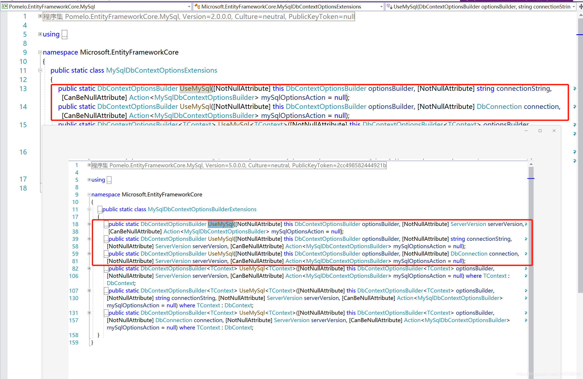Close the inner floating code window
Screen dimensions: 583x379
554,131
